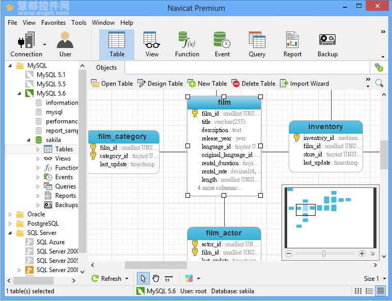Viewport: 392px width, 301px height.
Task: Click navigator collapse arrow icon
Action: pos(372,254)
